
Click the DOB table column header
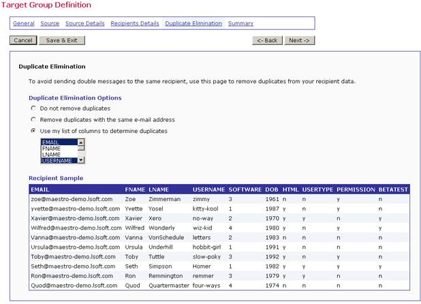(x=272, y=189)
